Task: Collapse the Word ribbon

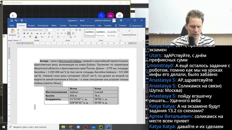Action: click(x=143, y=40)
